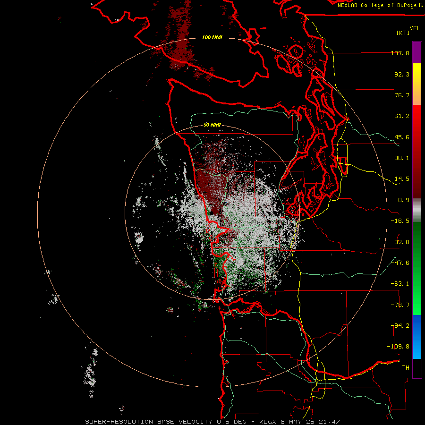Click the SUPER-RESOLUTION BASE VELOCITY caption text
This screenshot has height=425, width=425.
tap(149, 422)
